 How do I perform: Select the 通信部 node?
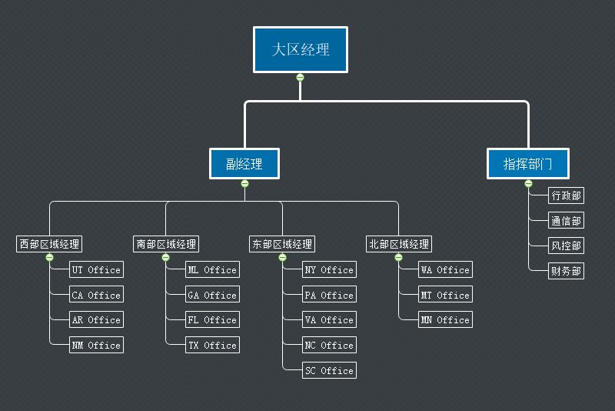(x=566, y=221)
